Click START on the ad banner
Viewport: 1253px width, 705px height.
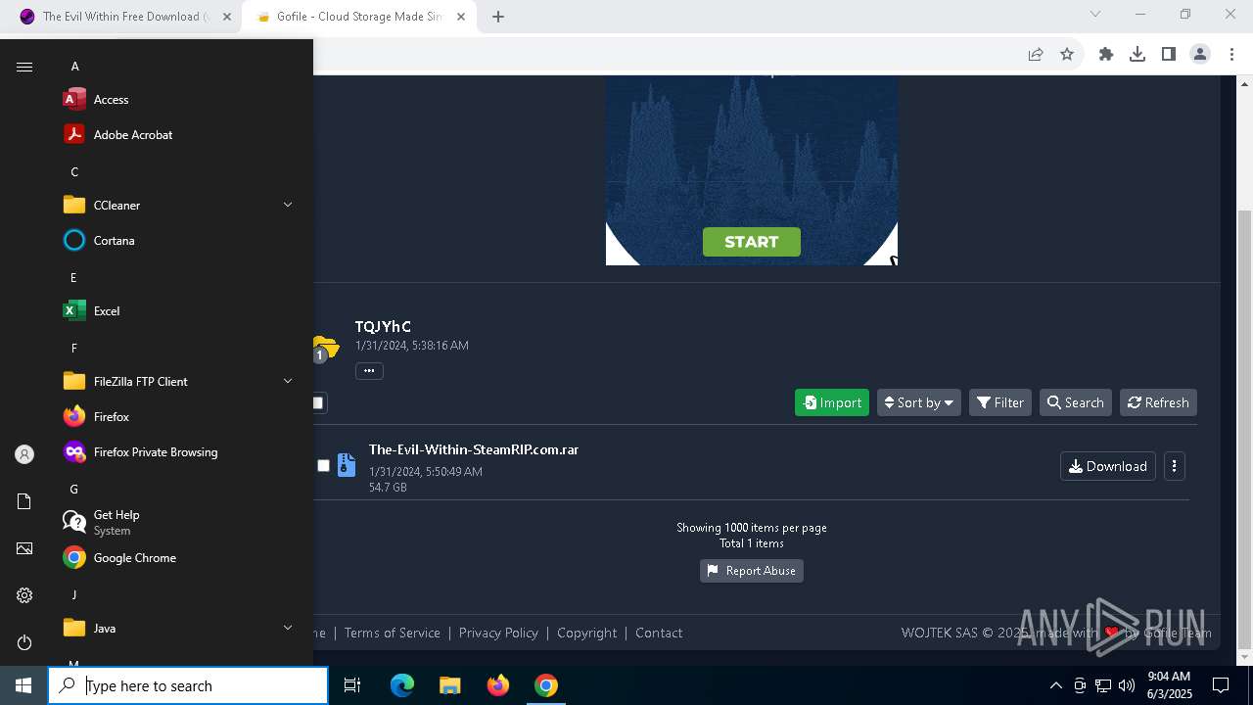pyautogui.click(x=752, y=242)
